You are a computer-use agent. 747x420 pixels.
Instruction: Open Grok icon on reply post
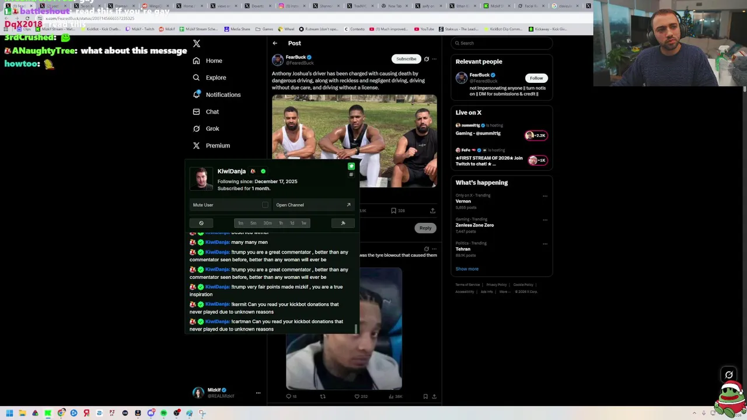click(427, 249)
